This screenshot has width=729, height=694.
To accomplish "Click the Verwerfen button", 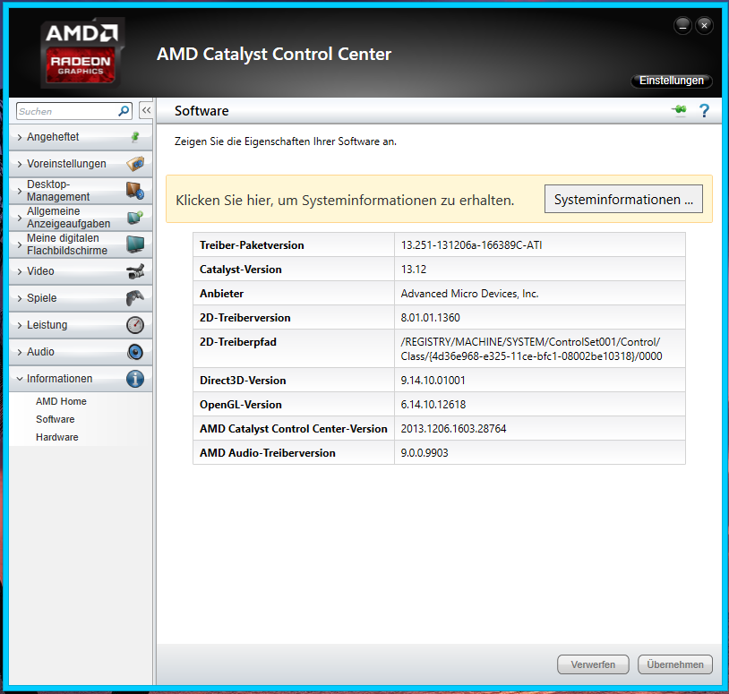I will tap(593, 664).
